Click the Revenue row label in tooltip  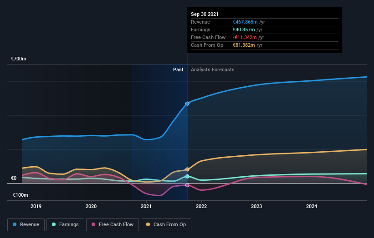point(200,22)
